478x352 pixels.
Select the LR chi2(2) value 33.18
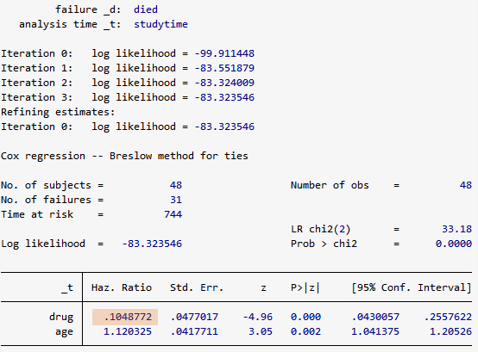pyautogui.click(x=457, y=229)
